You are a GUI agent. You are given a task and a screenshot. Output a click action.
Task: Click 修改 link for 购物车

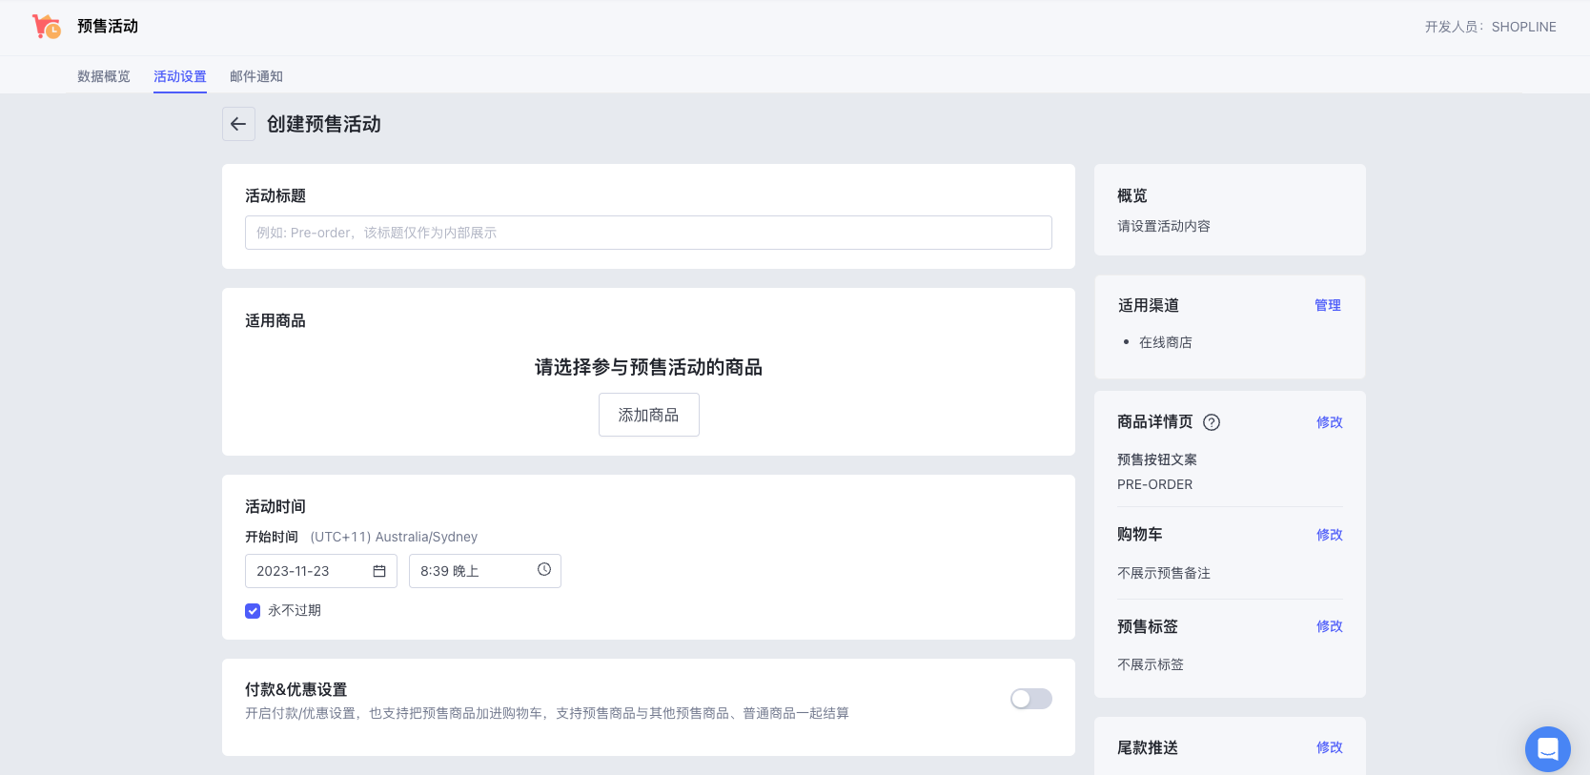(1329, 535)
